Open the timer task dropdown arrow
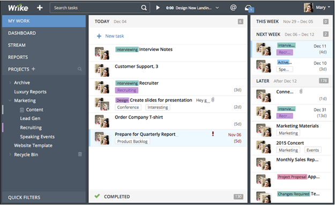 pyautogui.click(x=217, y=8)
